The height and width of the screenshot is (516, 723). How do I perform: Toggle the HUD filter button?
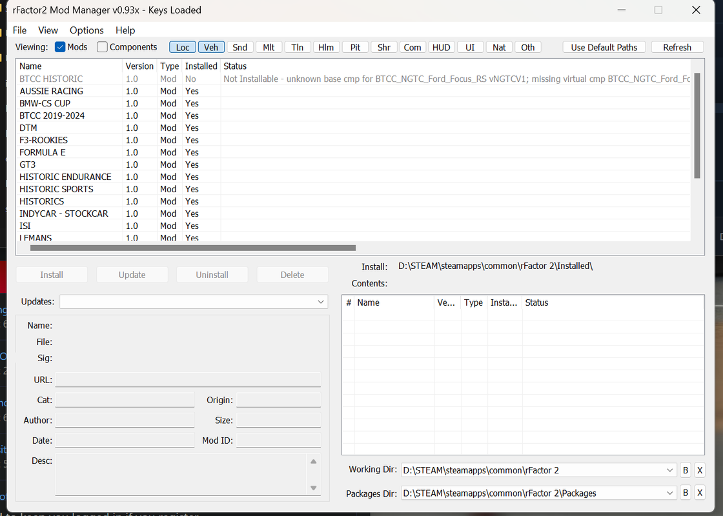point(442,48)
